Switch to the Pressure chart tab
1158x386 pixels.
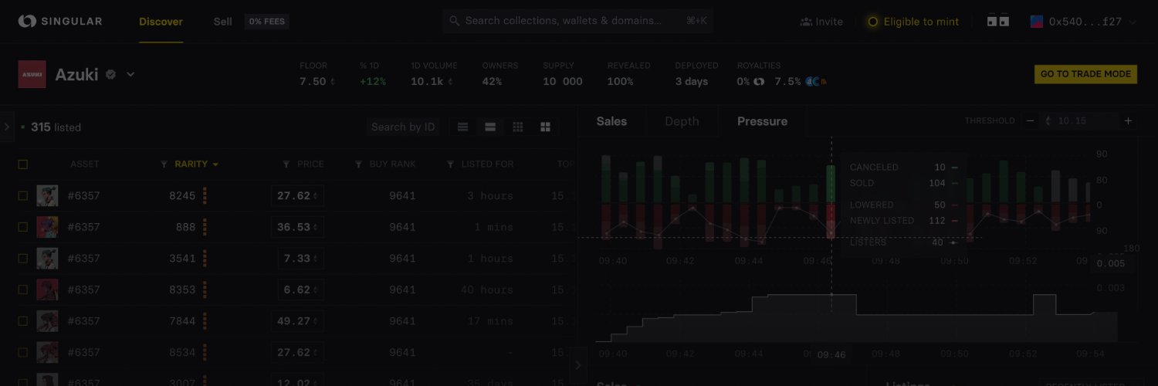[762, 121]
